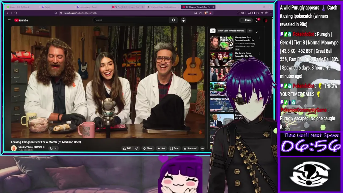Open Making Your Food Dreams thumbnail

222,43
